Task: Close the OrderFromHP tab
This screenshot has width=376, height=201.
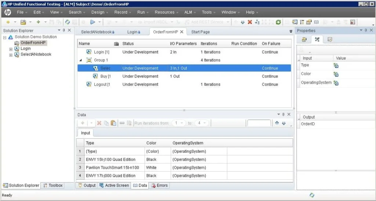Action: tap(182, 32)
